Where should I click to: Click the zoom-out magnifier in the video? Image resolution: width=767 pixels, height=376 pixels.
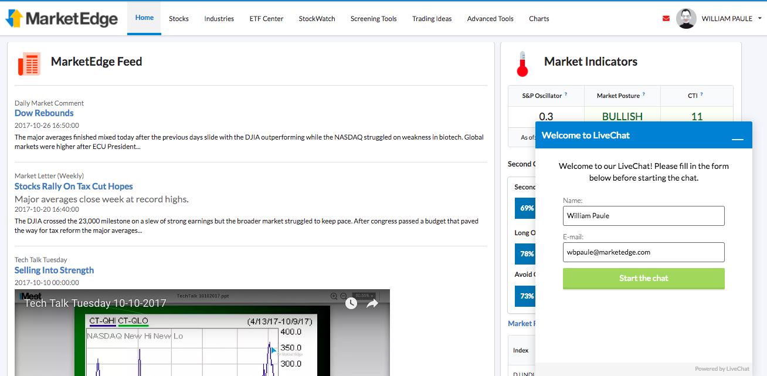[344, 296]
